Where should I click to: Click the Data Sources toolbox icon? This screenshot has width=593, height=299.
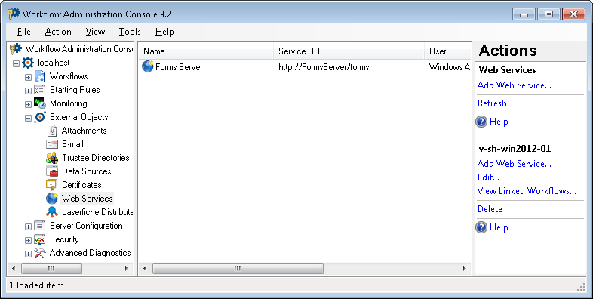pyautogui.click(x=52, y=171)
